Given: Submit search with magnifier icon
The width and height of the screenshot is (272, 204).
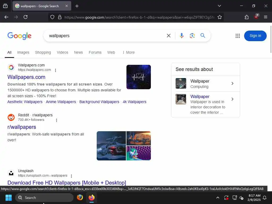Looking at the screenshot, I should click(203, 36).
